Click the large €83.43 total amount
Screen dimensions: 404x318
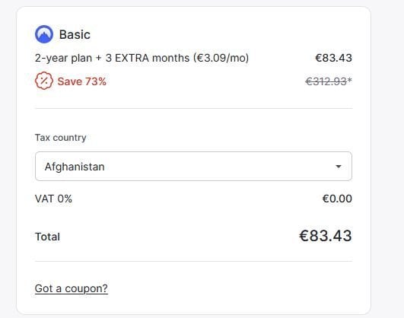[326, 236]
